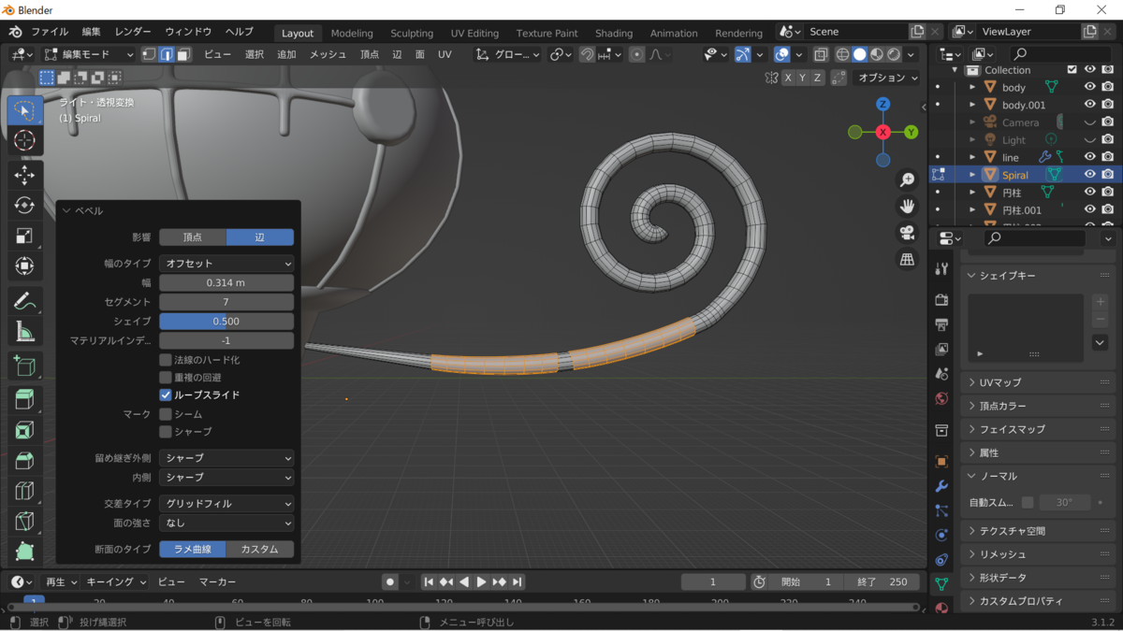Select the Inset Faces tool
This screenshot has height=631, width=1123.
pyautogui.click(x=25, y=430)
